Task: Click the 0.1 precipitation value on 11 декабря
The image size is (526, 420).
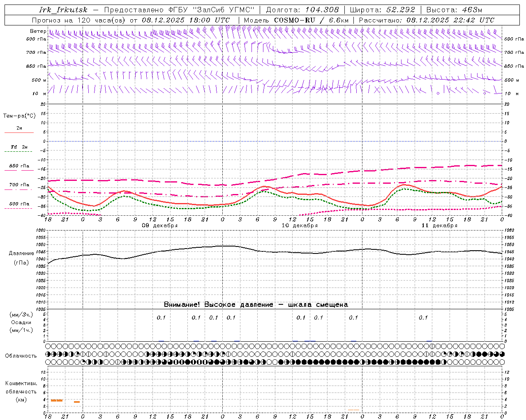Action: [x=423, y=317]
